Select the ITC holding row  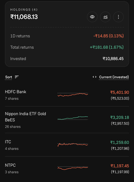(x=67, y=145)
